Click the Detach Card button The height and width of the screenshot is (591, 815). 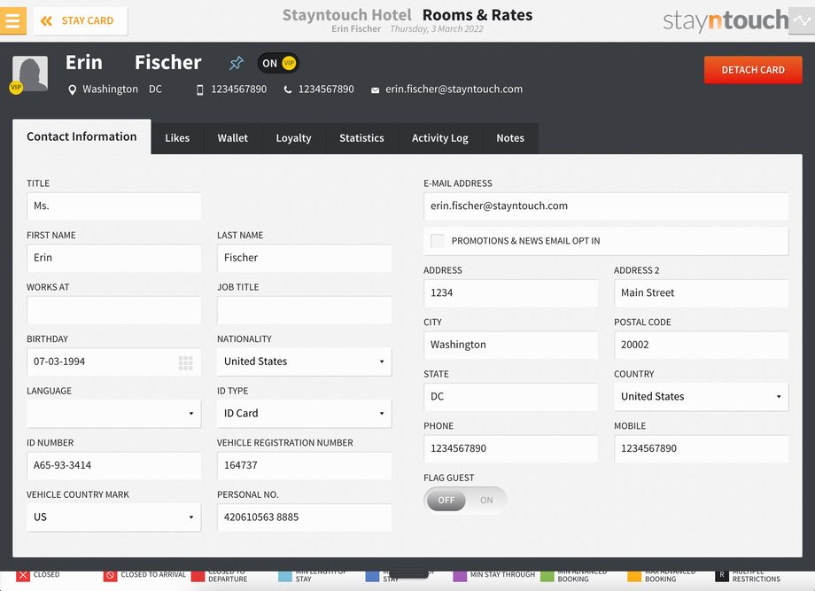click(x=753, y=70)
